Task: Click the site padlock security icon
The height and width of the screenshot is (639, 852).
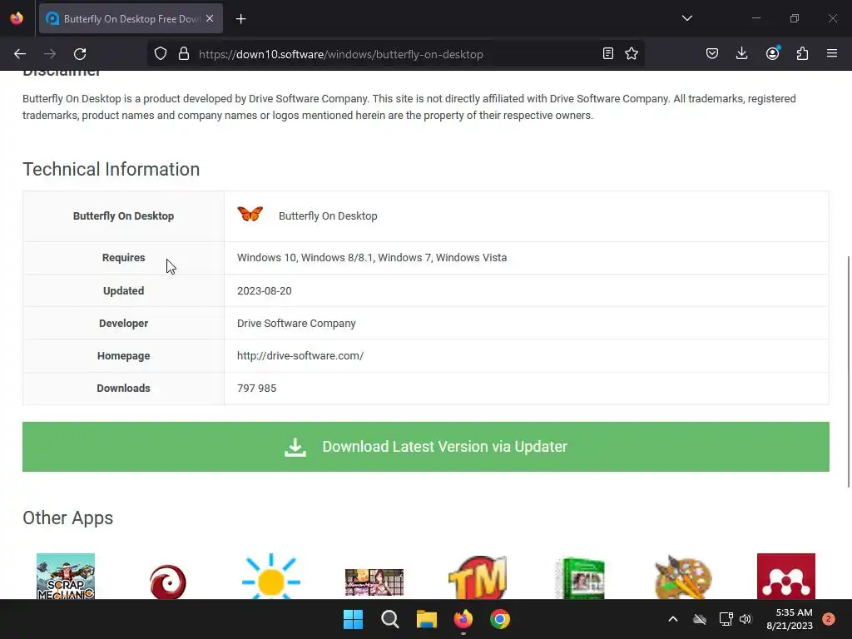Action: click(184, 54)
